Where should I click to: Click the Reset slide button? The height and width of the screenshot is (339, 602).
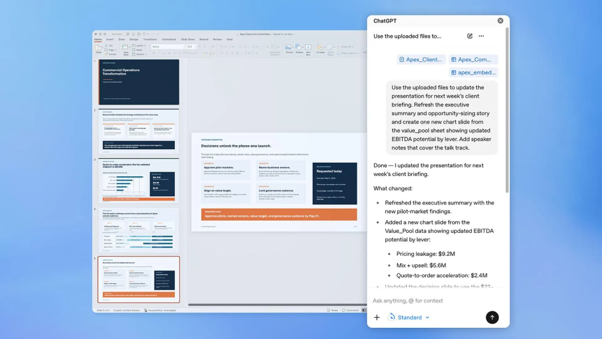click(x=137, y=50)
